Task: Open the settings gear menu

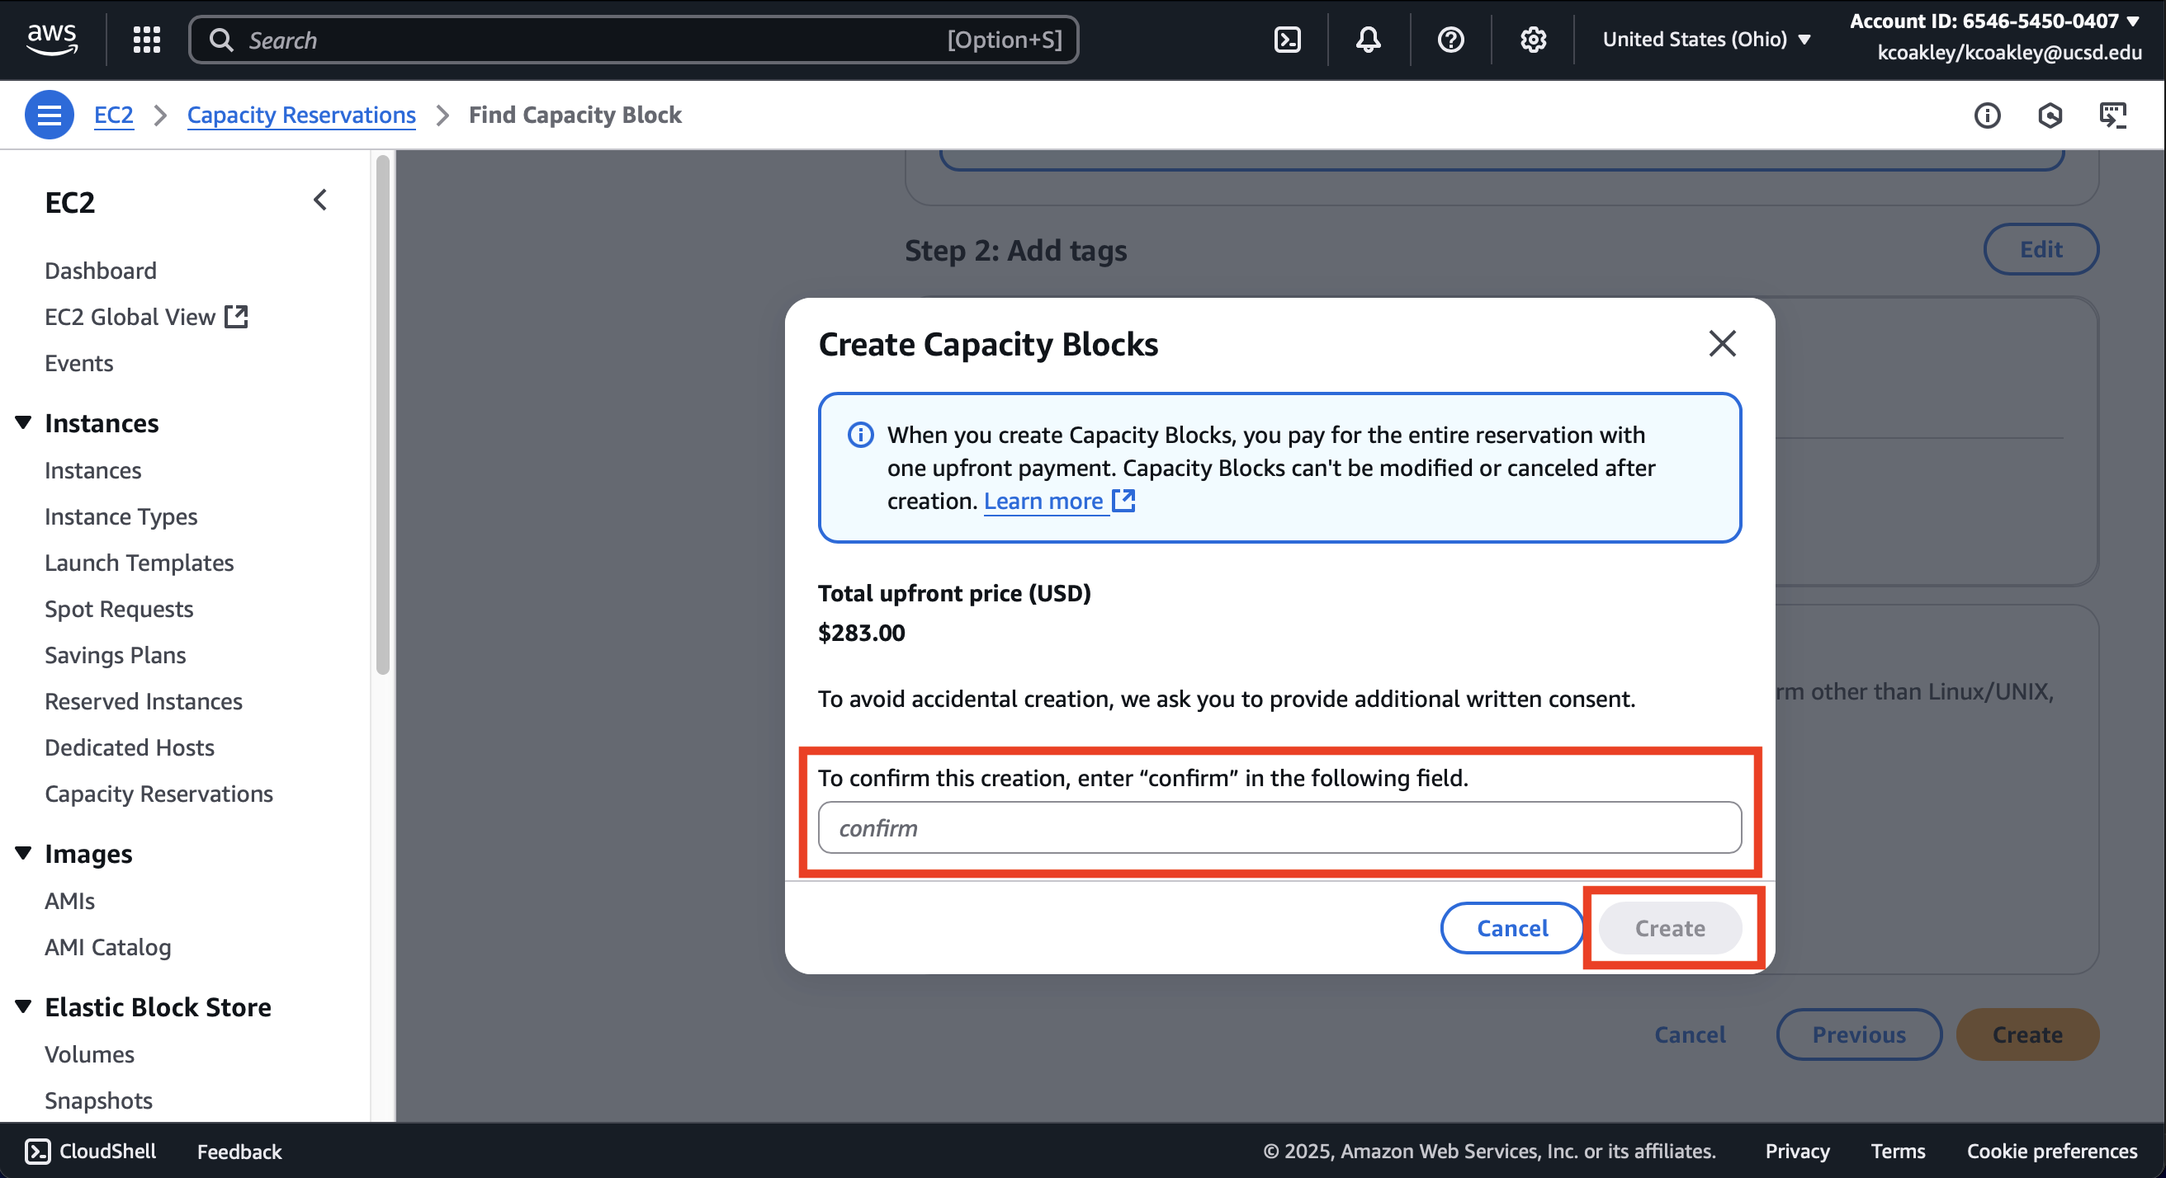Action: point(1533,40)
